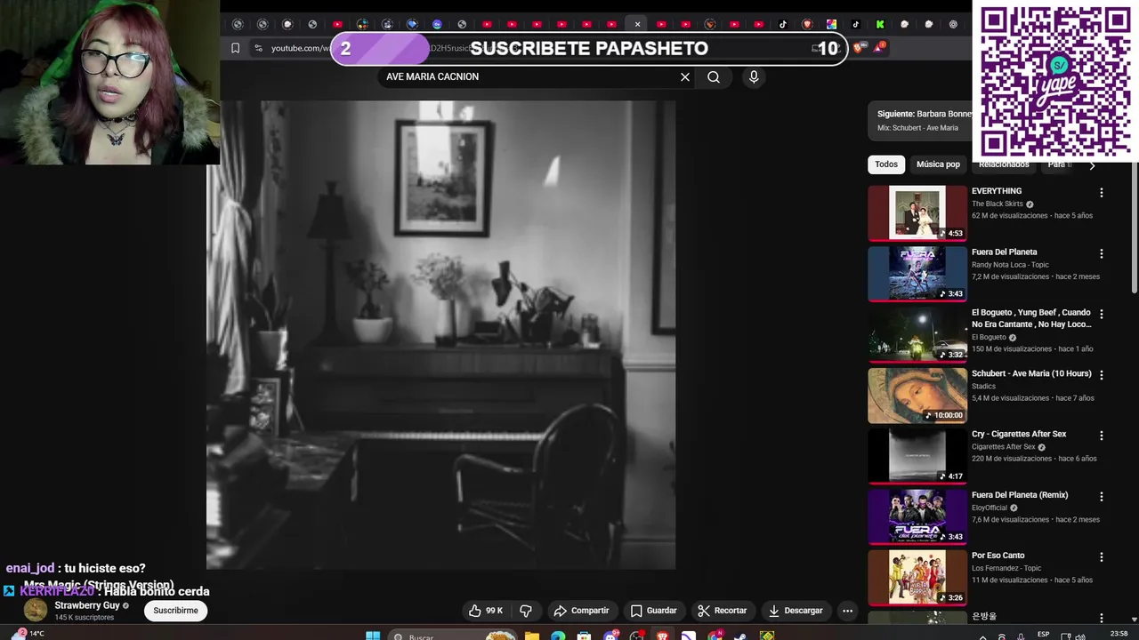Open options menu for Cry - Cigarettes After Sex
This screenshot has width=1139, height=640.
pyautogui.click(x=1101, y=436)
